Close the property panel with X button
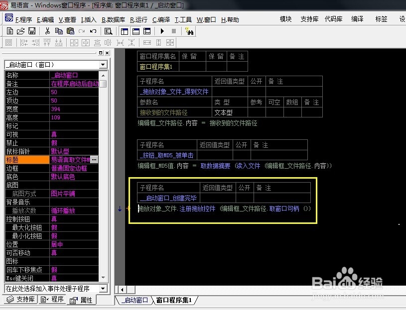The image size is (406, 310). point(107,53)
